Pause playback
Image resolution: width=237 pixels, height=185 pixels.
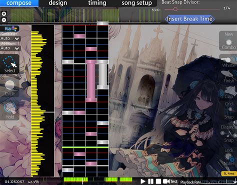click(x=150, y=181)
